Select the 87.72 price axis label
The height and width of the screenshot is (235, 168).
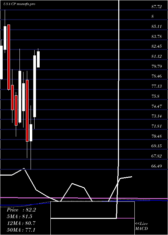(157, 6)
